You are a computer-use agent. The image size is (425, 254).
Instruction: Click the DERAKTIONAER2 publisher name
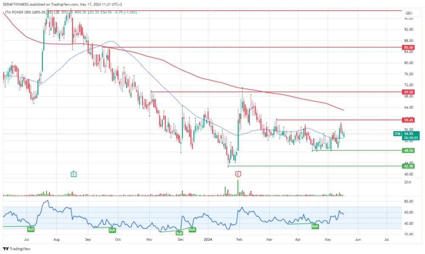(16, 3)
